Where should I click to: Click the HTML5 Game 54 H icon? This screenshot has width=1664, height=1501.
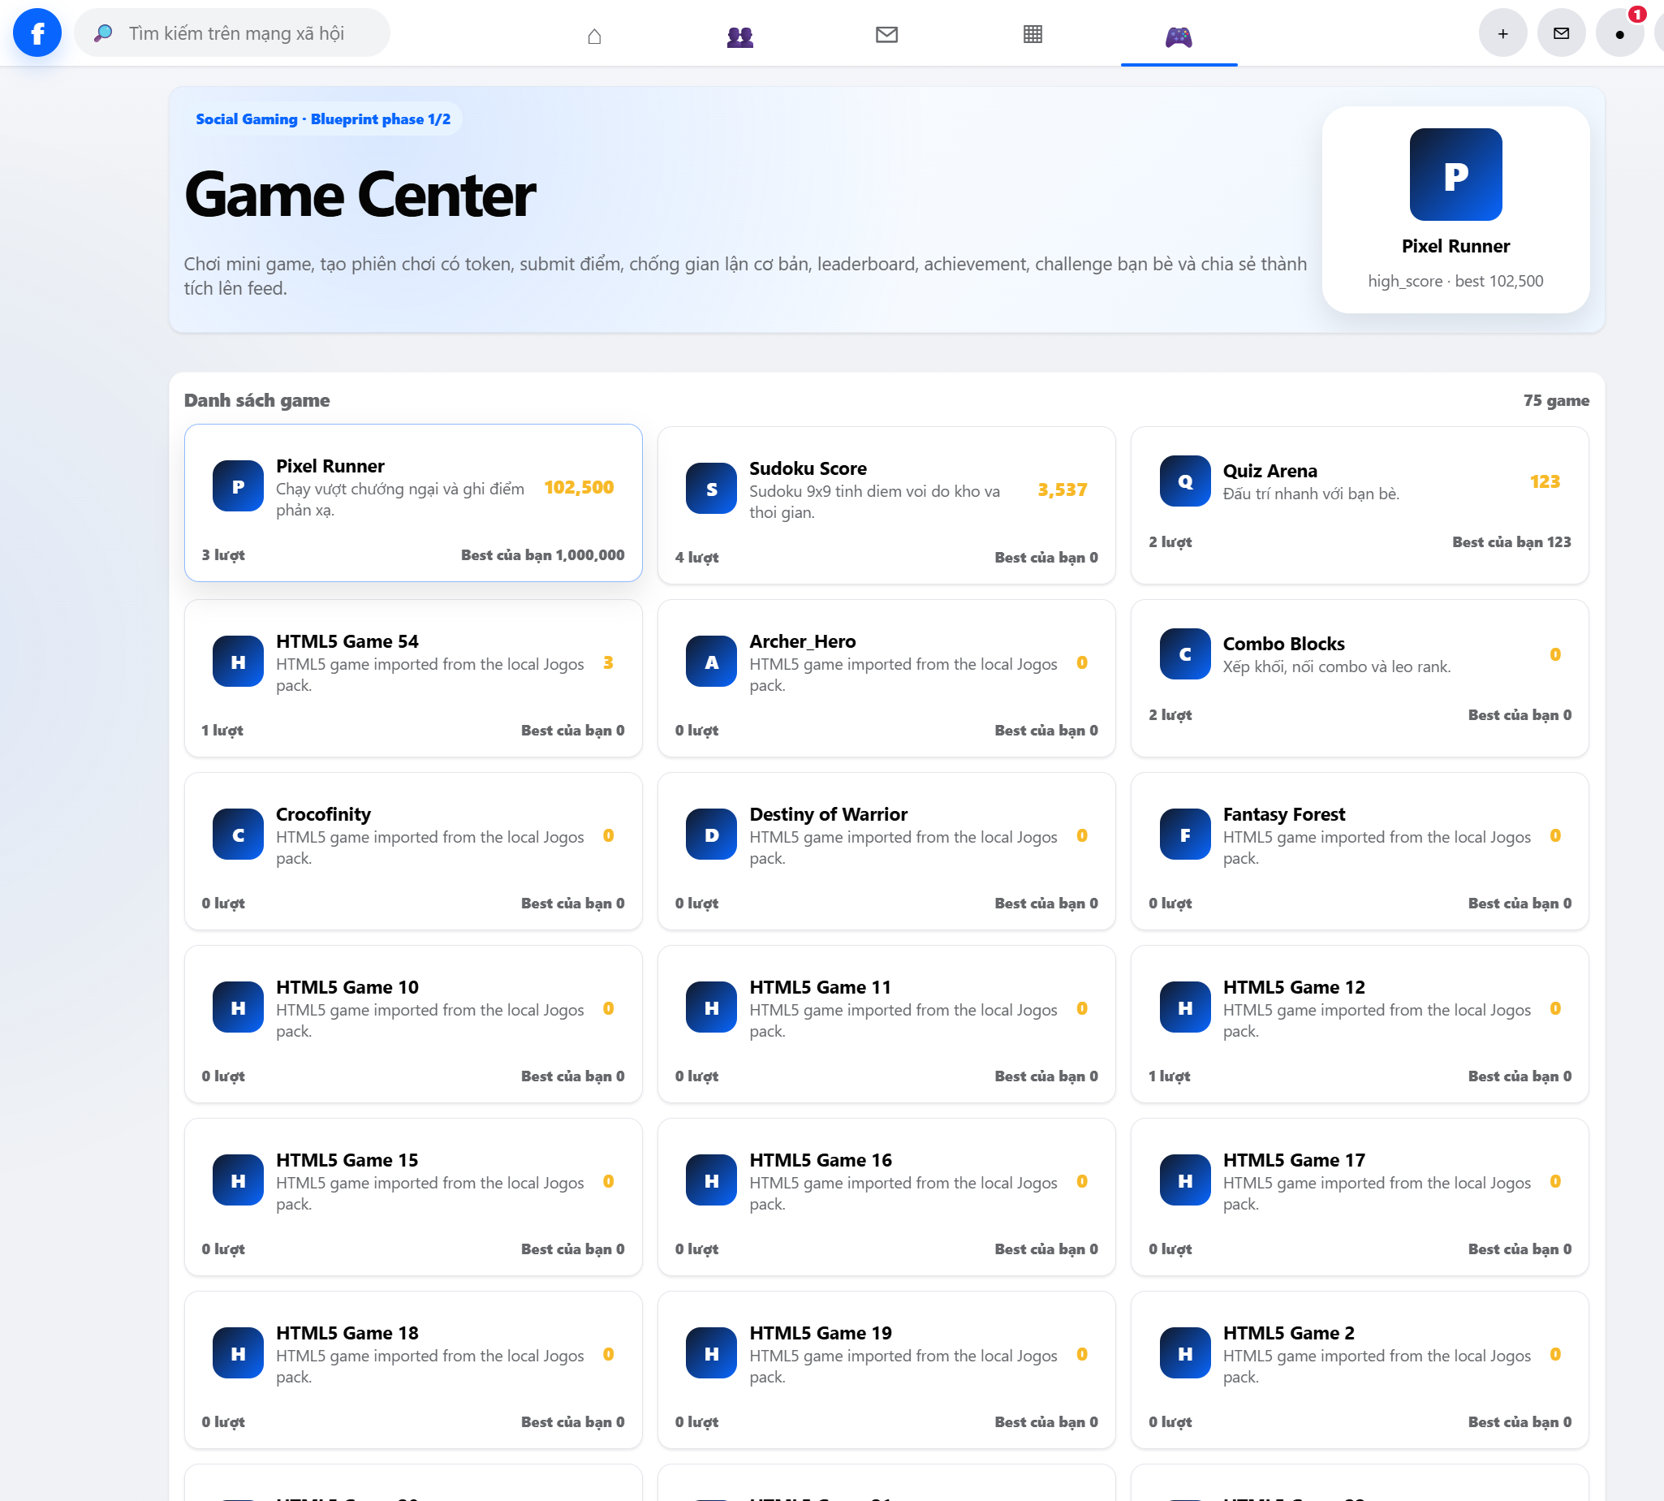(x=238, y=662)
